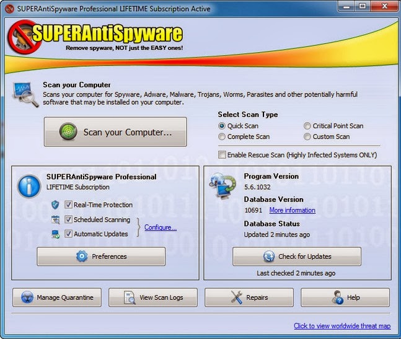Click to view worldwide threat map link
The image size is (401, 339).
[342, 326]
